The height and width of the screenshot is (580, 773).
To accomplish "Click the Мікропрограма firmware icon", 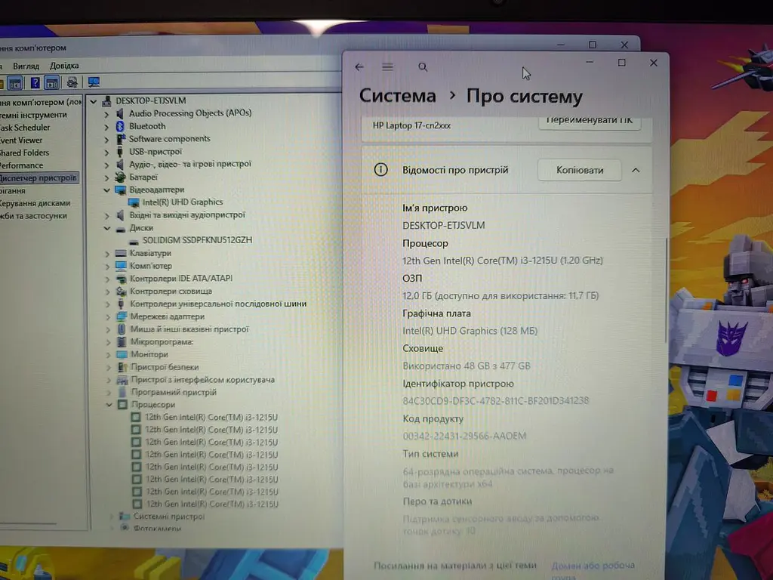I will point(122,341).
